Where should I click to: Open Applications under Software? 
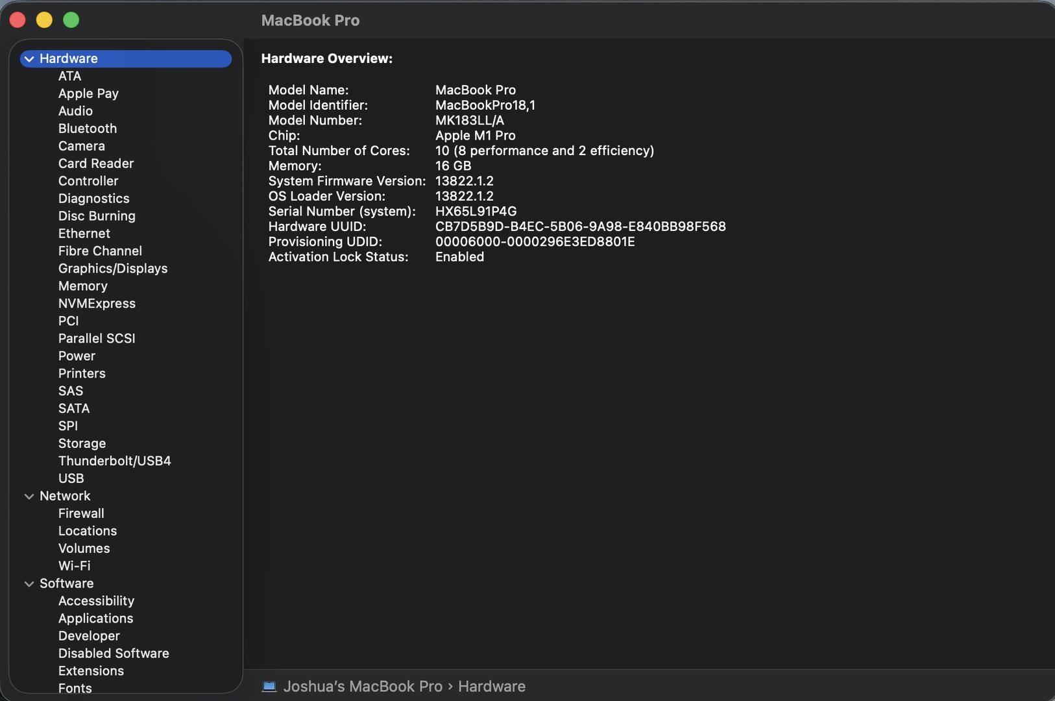95,619
